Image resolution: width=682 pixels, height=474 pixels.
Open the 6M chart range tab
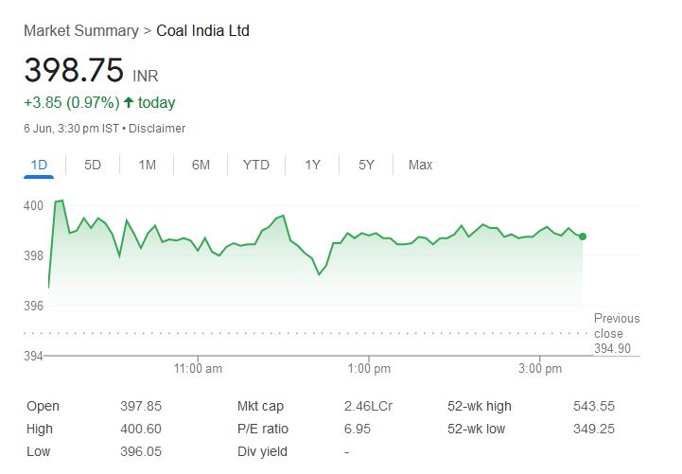tap(201, 165)
